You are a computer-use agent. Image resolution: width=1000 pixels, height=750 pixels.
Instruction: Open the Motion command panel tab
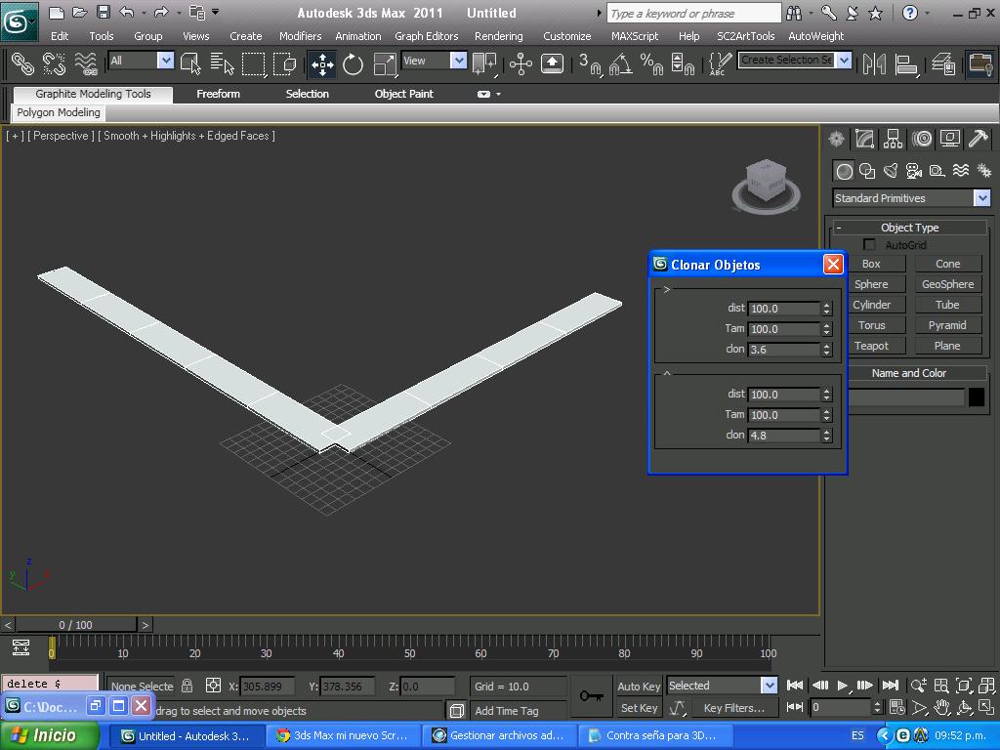tap(922, 139)
